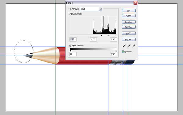183x115 pixels.
Task: Click the gamma field showing 1,00
Action: [93, 39]
